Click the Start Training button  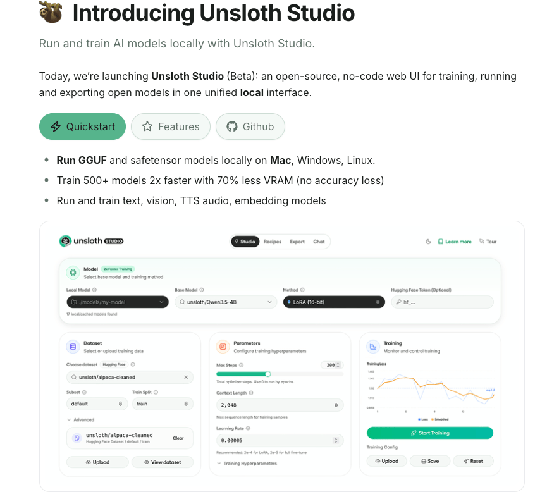click(430, 433)
